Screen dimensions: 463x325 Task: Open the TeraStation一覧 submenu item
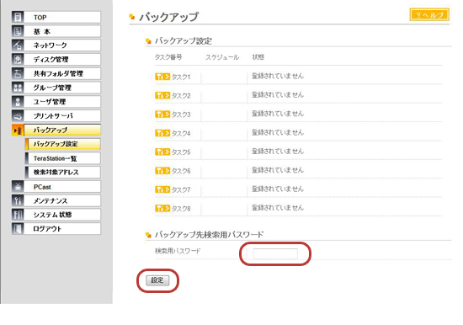click(x=63, y=158)
